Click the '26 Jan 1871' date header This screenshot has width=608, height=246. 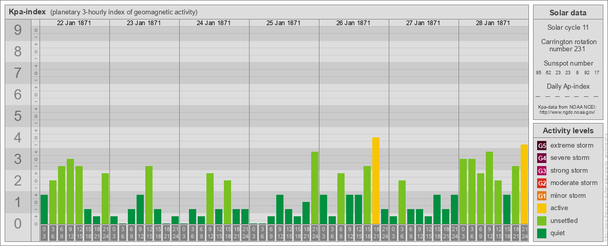[x=353, y=23]
